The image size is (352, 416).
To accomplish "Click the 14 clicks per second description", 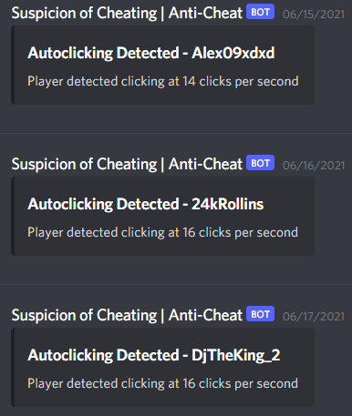I will coord(163,81).
